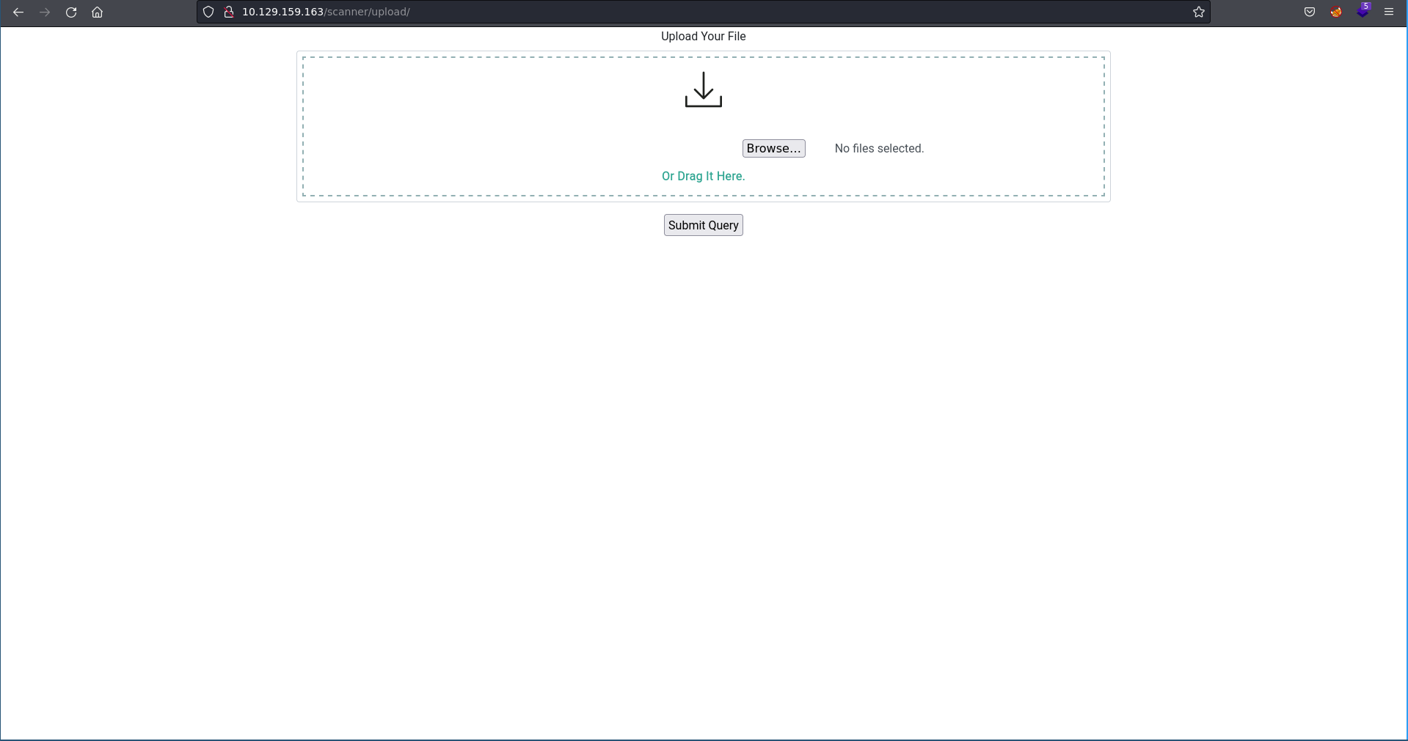
Task: Open the browser home page
Action: pyautogui.click(x=97, y=12)
